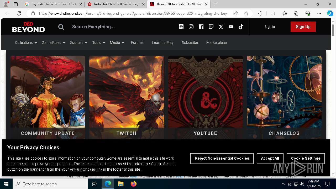Refresh the page in the browser
The image size is (336, 189).
19,13
